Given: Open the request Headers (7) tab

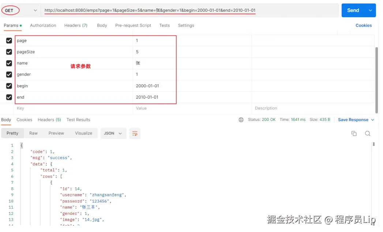Looking at the screenshot, I should (x=76, y=25).
